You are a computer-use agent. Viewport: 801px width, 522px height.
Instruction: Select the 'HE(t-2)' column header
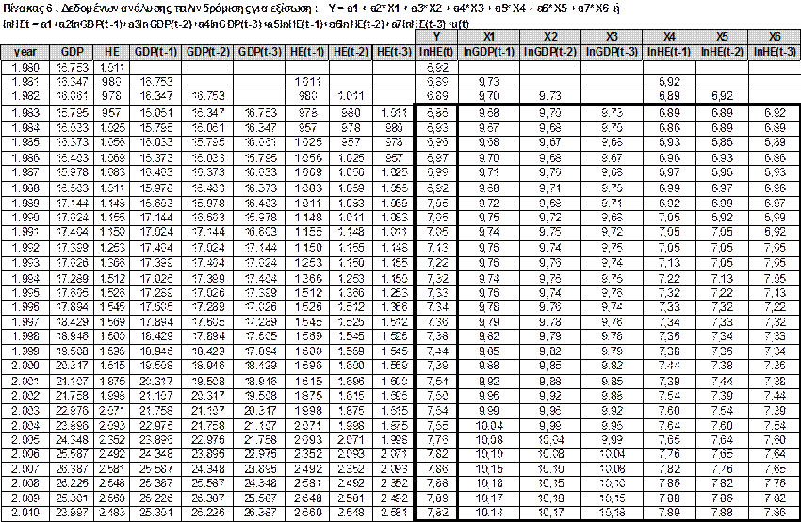coord(351,52)
